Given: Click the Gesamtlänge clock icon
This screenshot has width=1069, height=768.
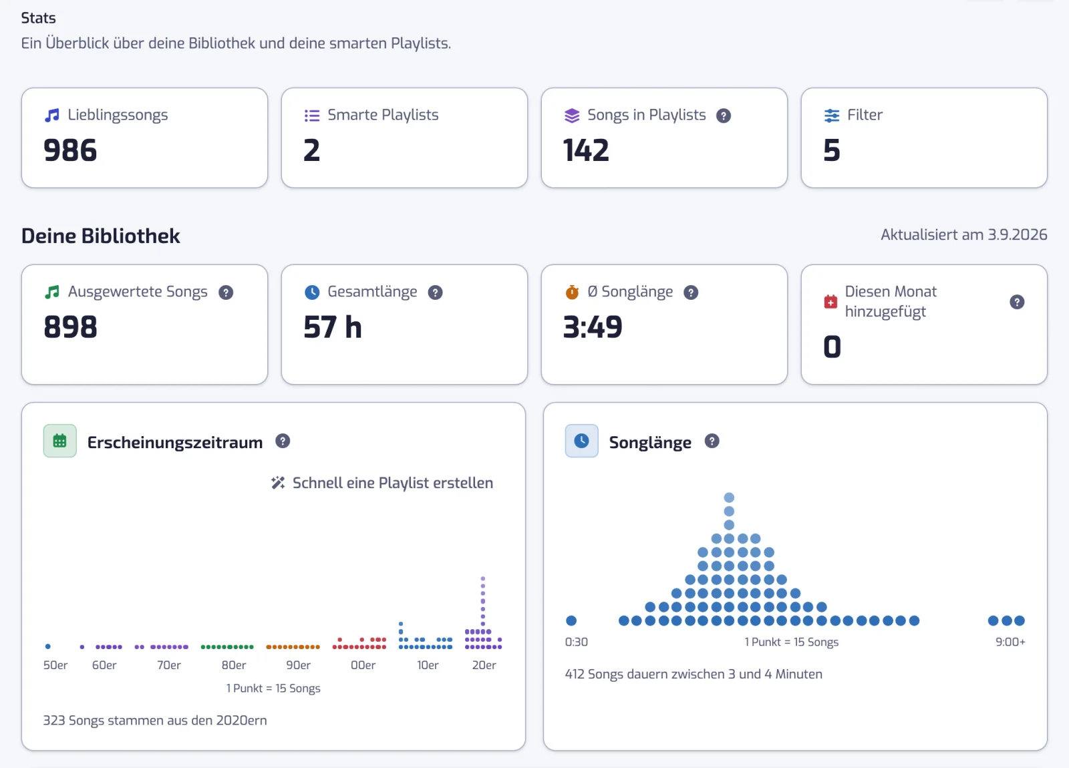Looking at the screenshot, I should [x=312, y=293].
